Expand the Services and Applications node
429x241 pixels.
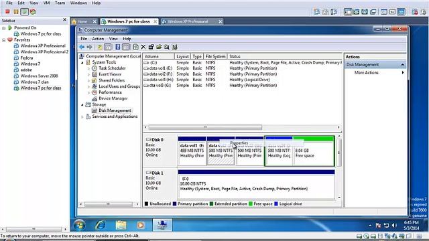pos(82,116)
